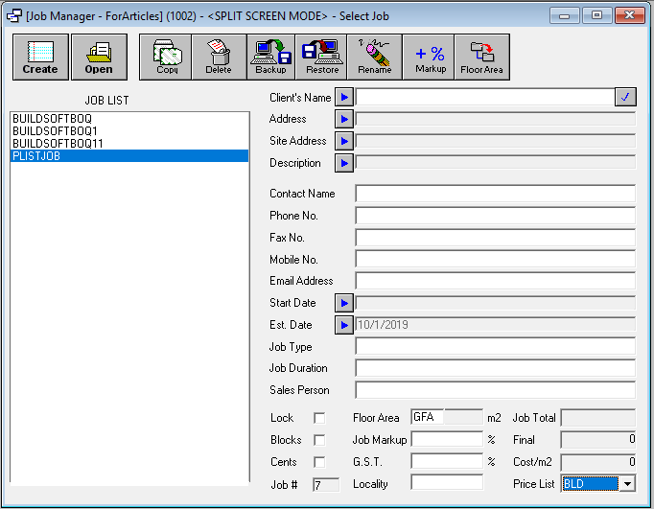Select BUILDSOFTBOQ11 in the job list

tap(58, 143)
